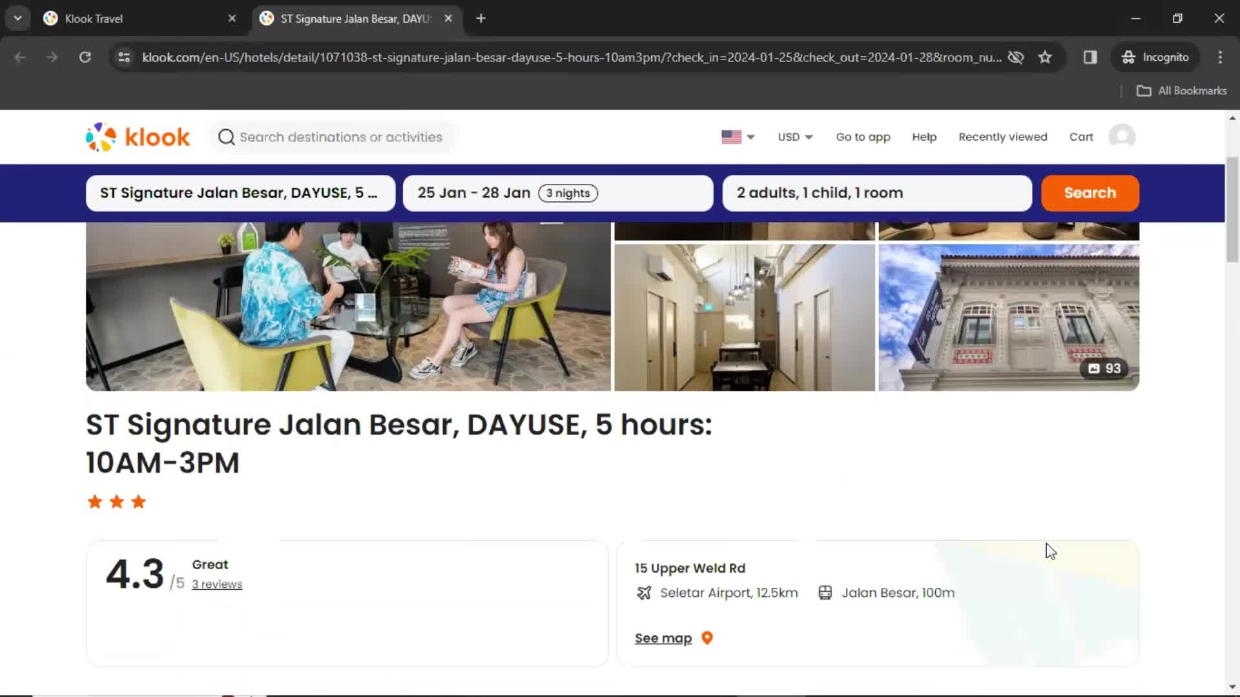Image resolution: width=1240 pixels, height=697 pixels.
Task: Open Chrome three-dot menu
Action: click(x=1220, y=57)
